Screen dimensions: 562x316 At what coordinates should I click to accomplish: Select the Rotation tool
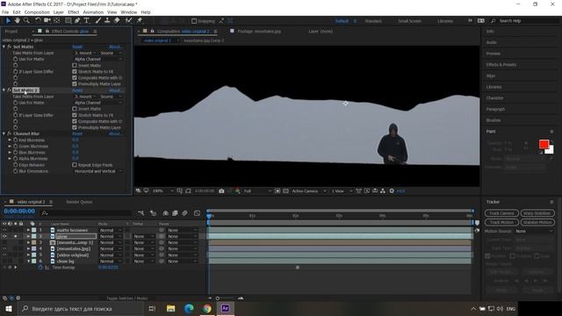(x=38, y=21)
